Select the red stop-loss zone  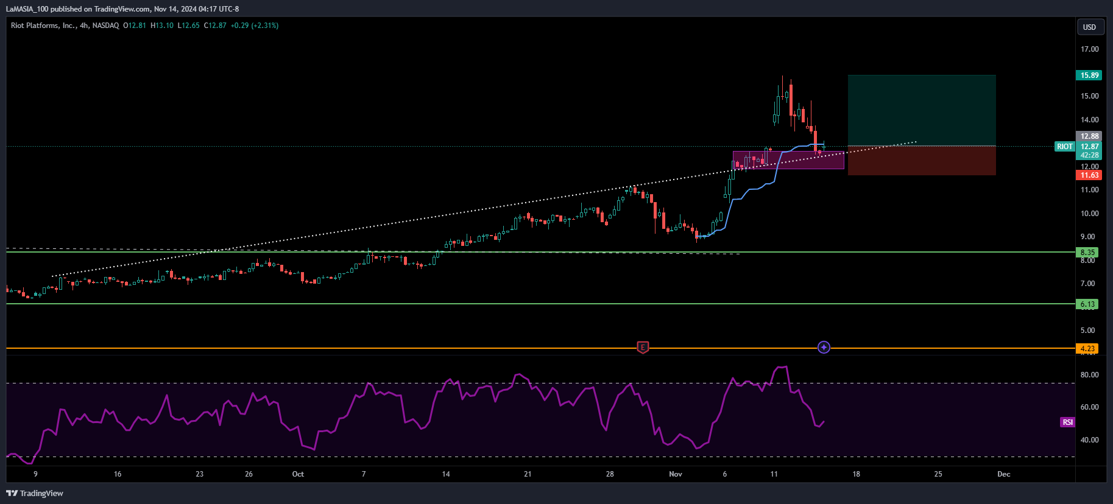click(922, 161)
